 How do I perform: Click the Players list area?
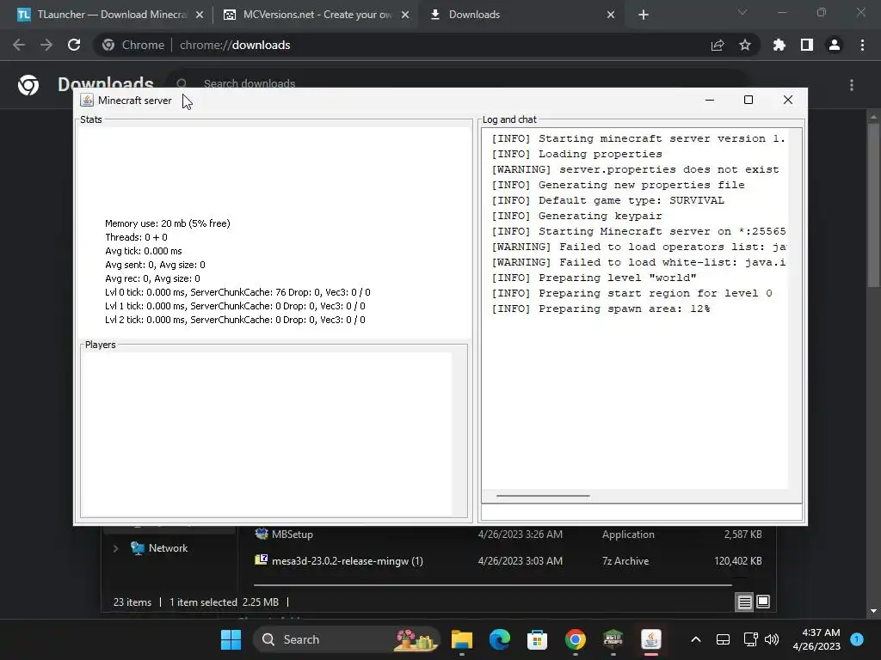(x=267, y=433)
